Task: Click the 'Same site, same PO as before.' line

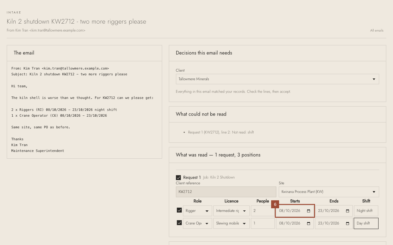Action: click(x=41, y=127)
